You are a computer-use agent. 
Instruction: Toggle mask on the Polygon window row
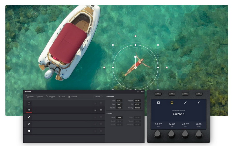pyautogui.click(x=101, y=117)
